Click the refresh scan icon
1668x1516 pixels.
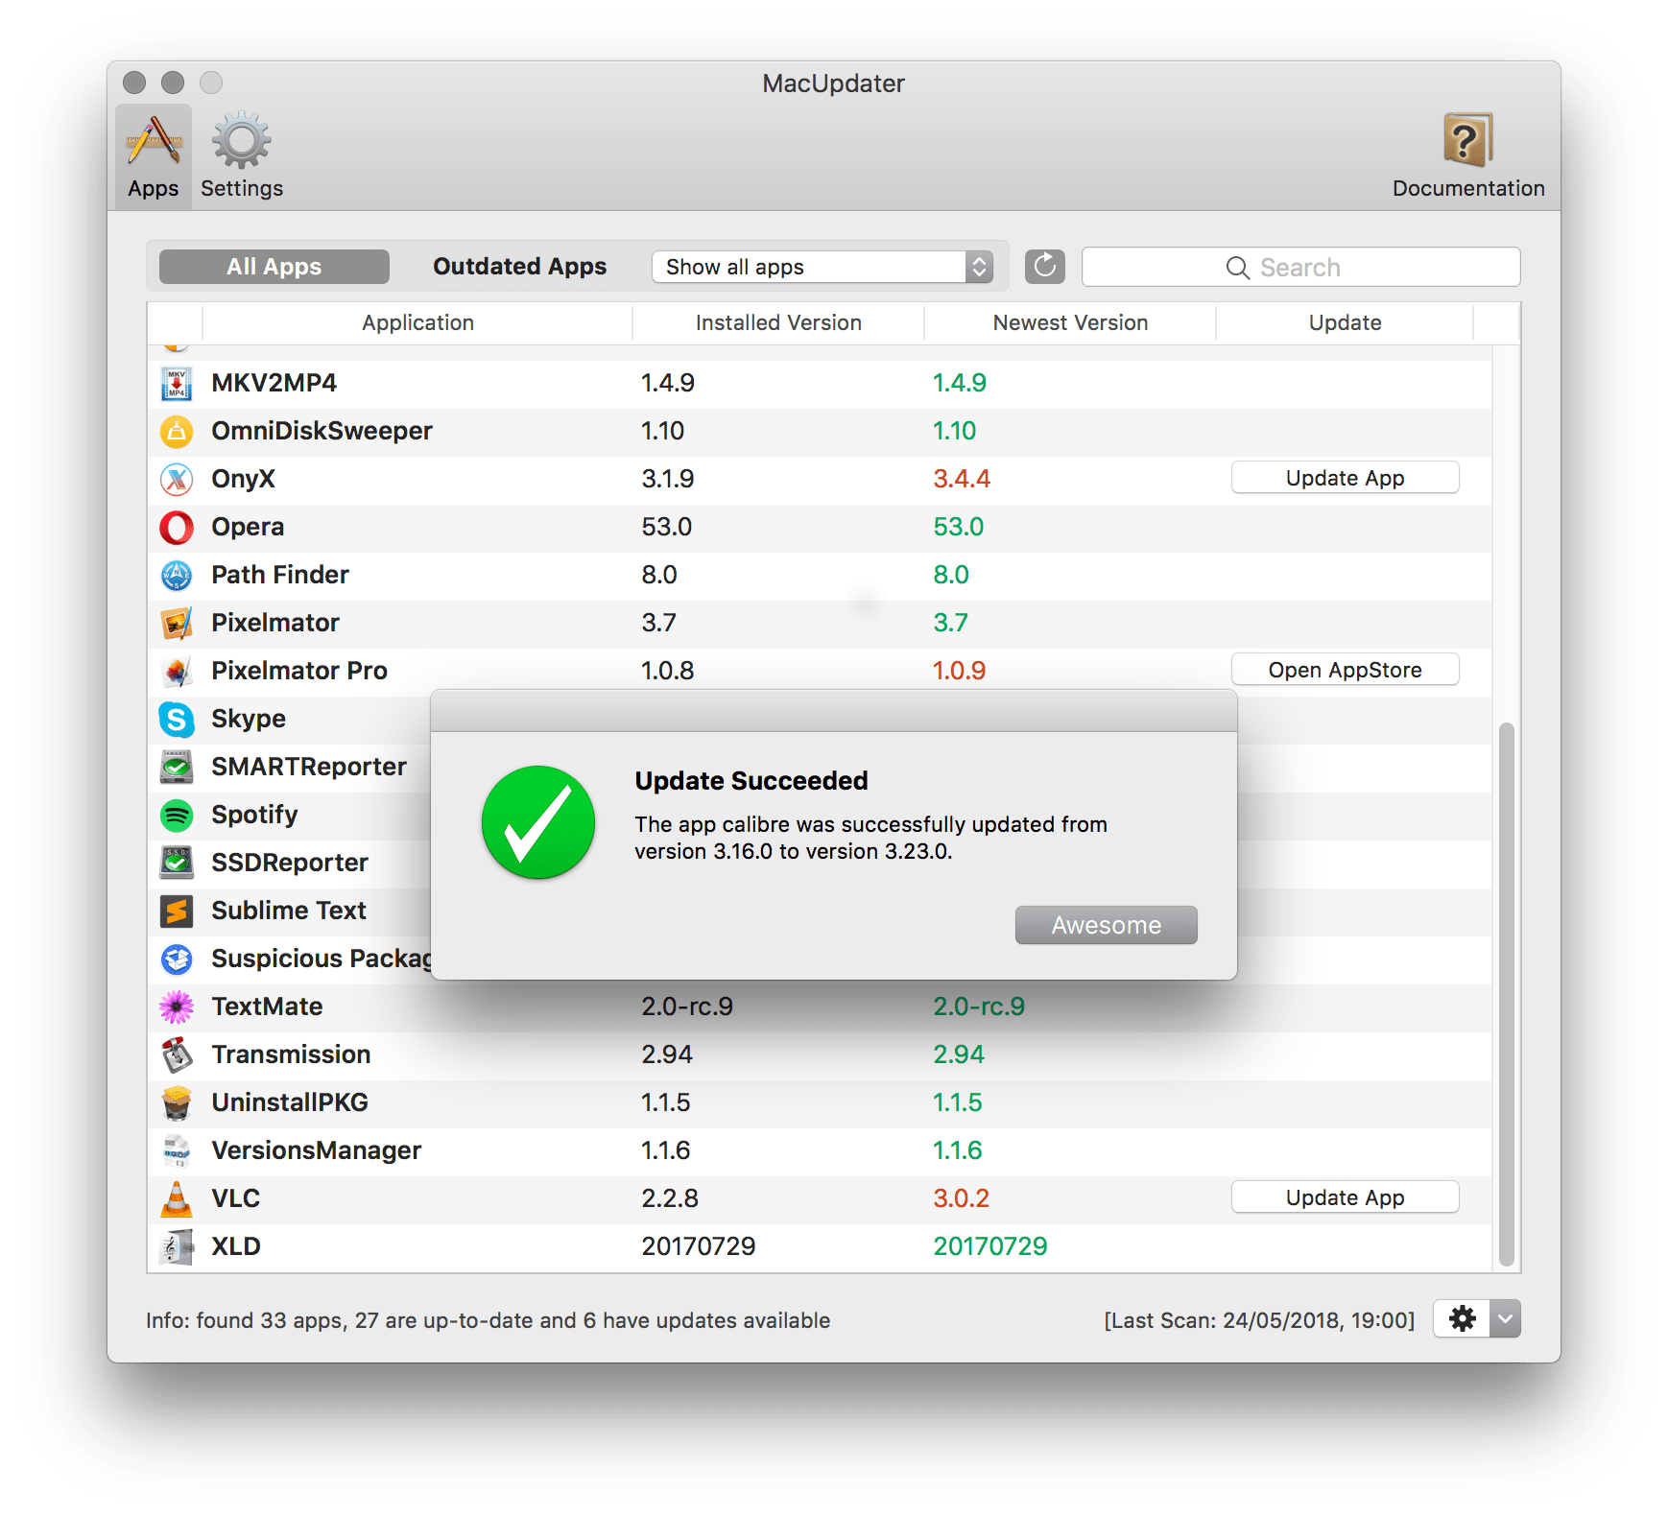point(1045,267)
